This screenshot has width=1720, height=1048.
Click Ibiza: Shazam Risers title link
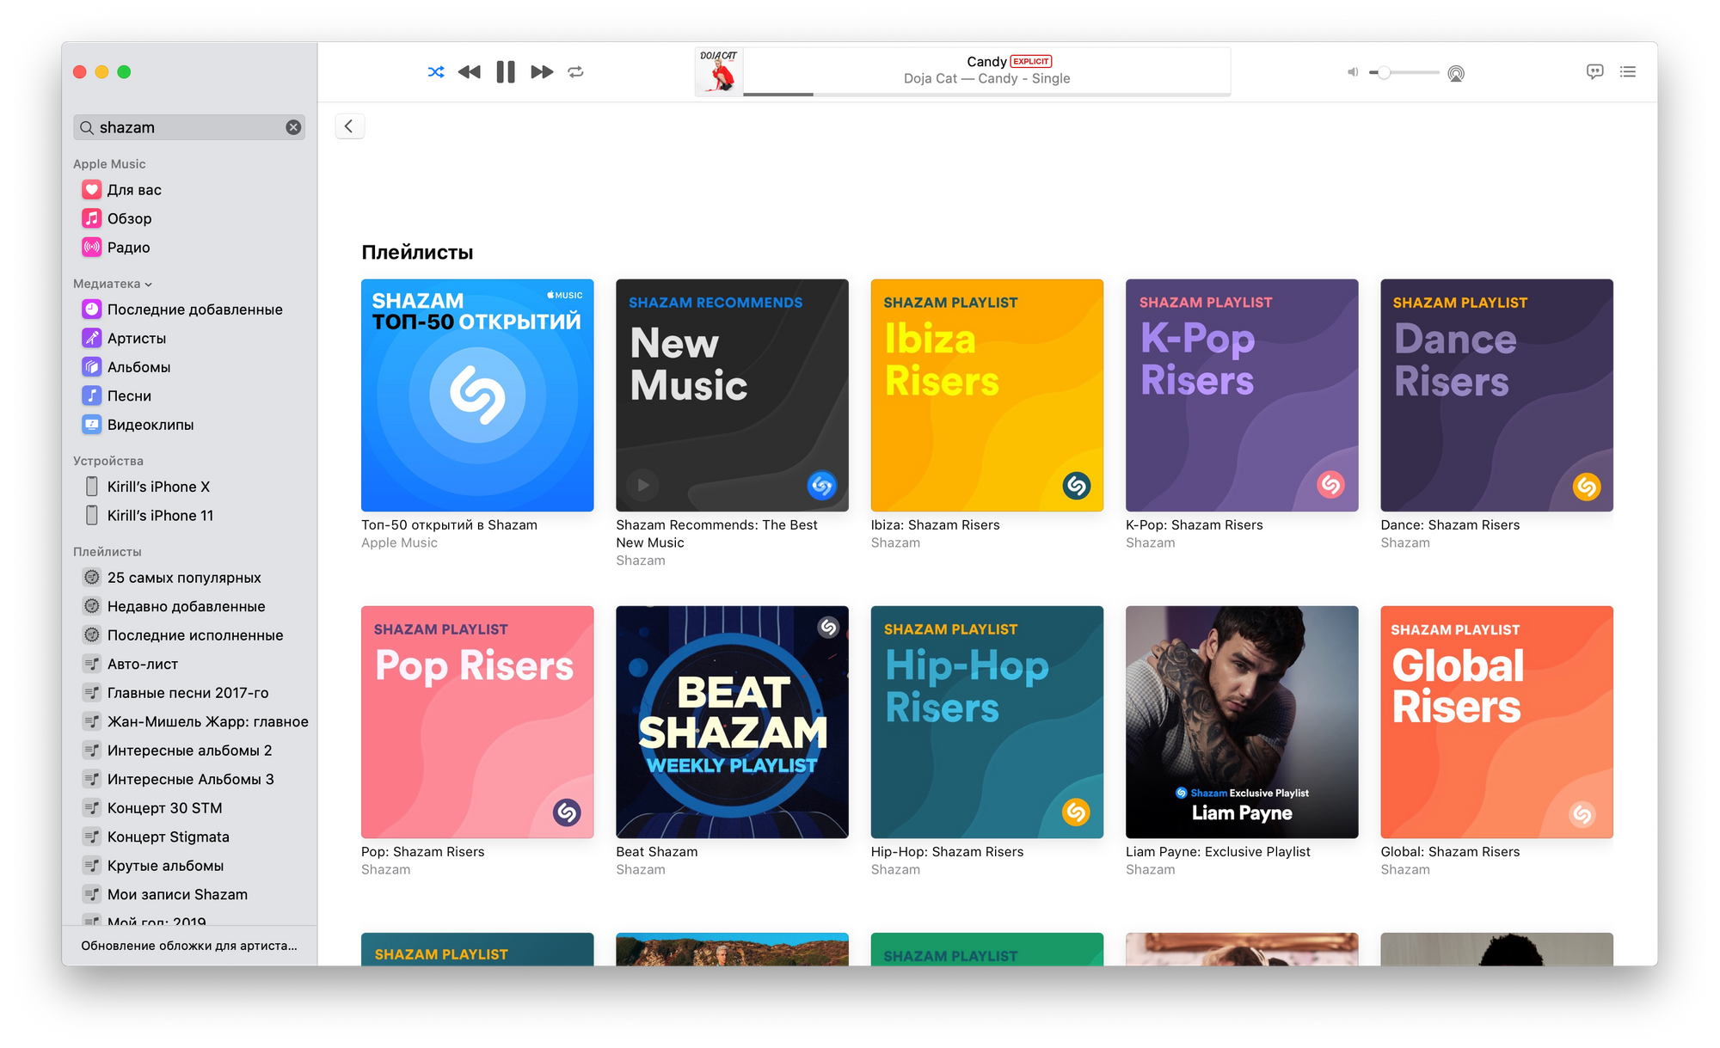pos(935,525)
